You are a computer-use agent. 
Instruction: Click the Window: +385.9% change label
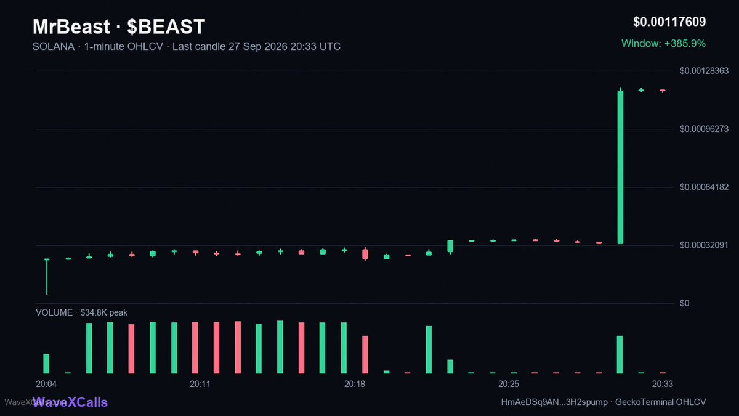(x=663, y=44)
